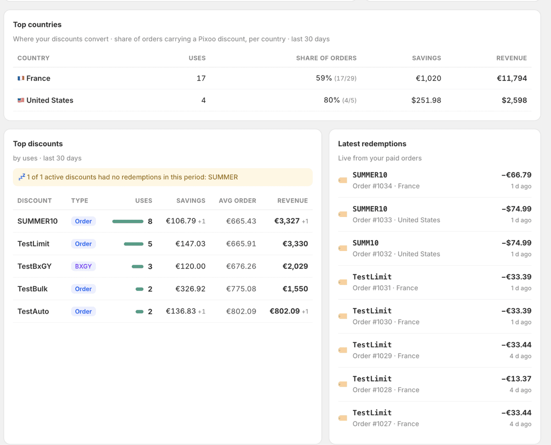Click the Top countries heading
The height and width of the screenshot is (445, 551).
click(x=37, y=25)
